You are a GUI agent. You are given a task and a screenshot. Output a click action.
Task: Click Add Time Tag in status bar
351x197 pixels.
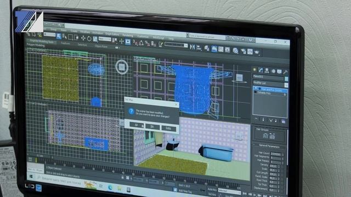(x=185, y=191)
